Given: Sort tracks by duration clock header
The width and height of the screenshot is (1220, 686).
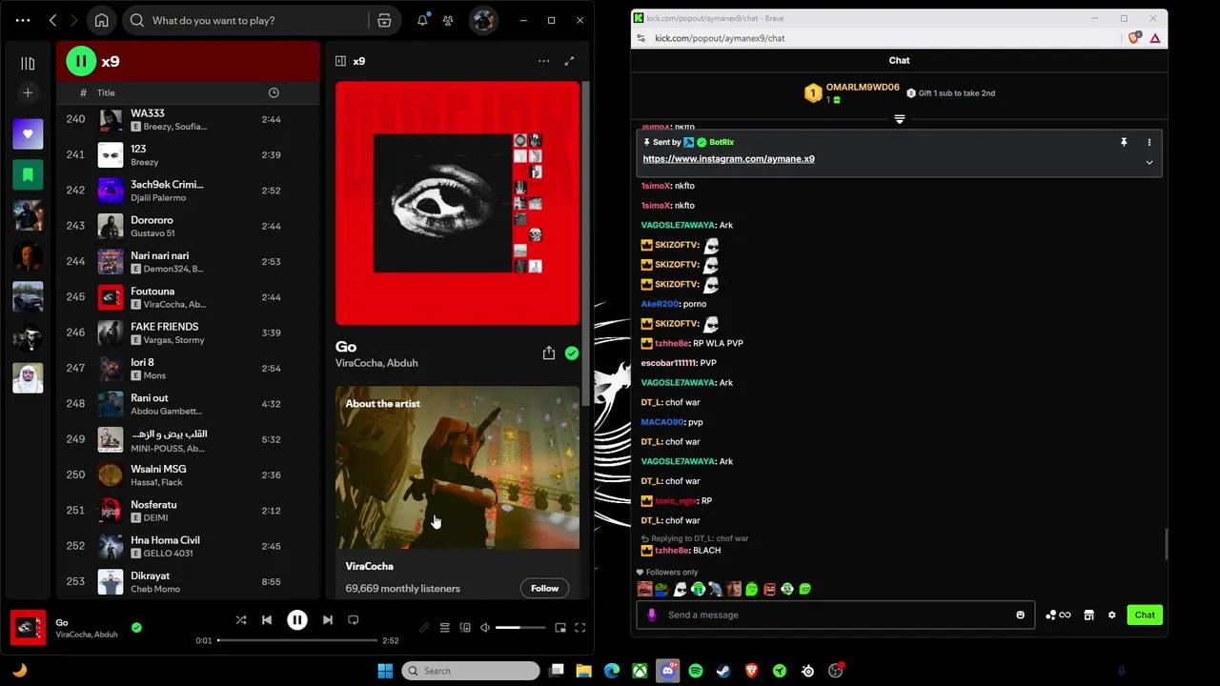Looking at the screenshot, I should (x=274, y=92).
